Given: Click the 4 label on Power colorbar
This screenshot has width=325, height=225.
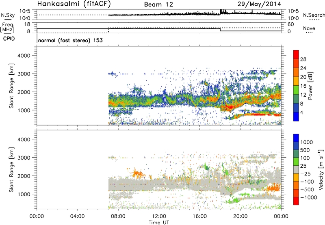Looking at the screenshot, I should [301, 112].
